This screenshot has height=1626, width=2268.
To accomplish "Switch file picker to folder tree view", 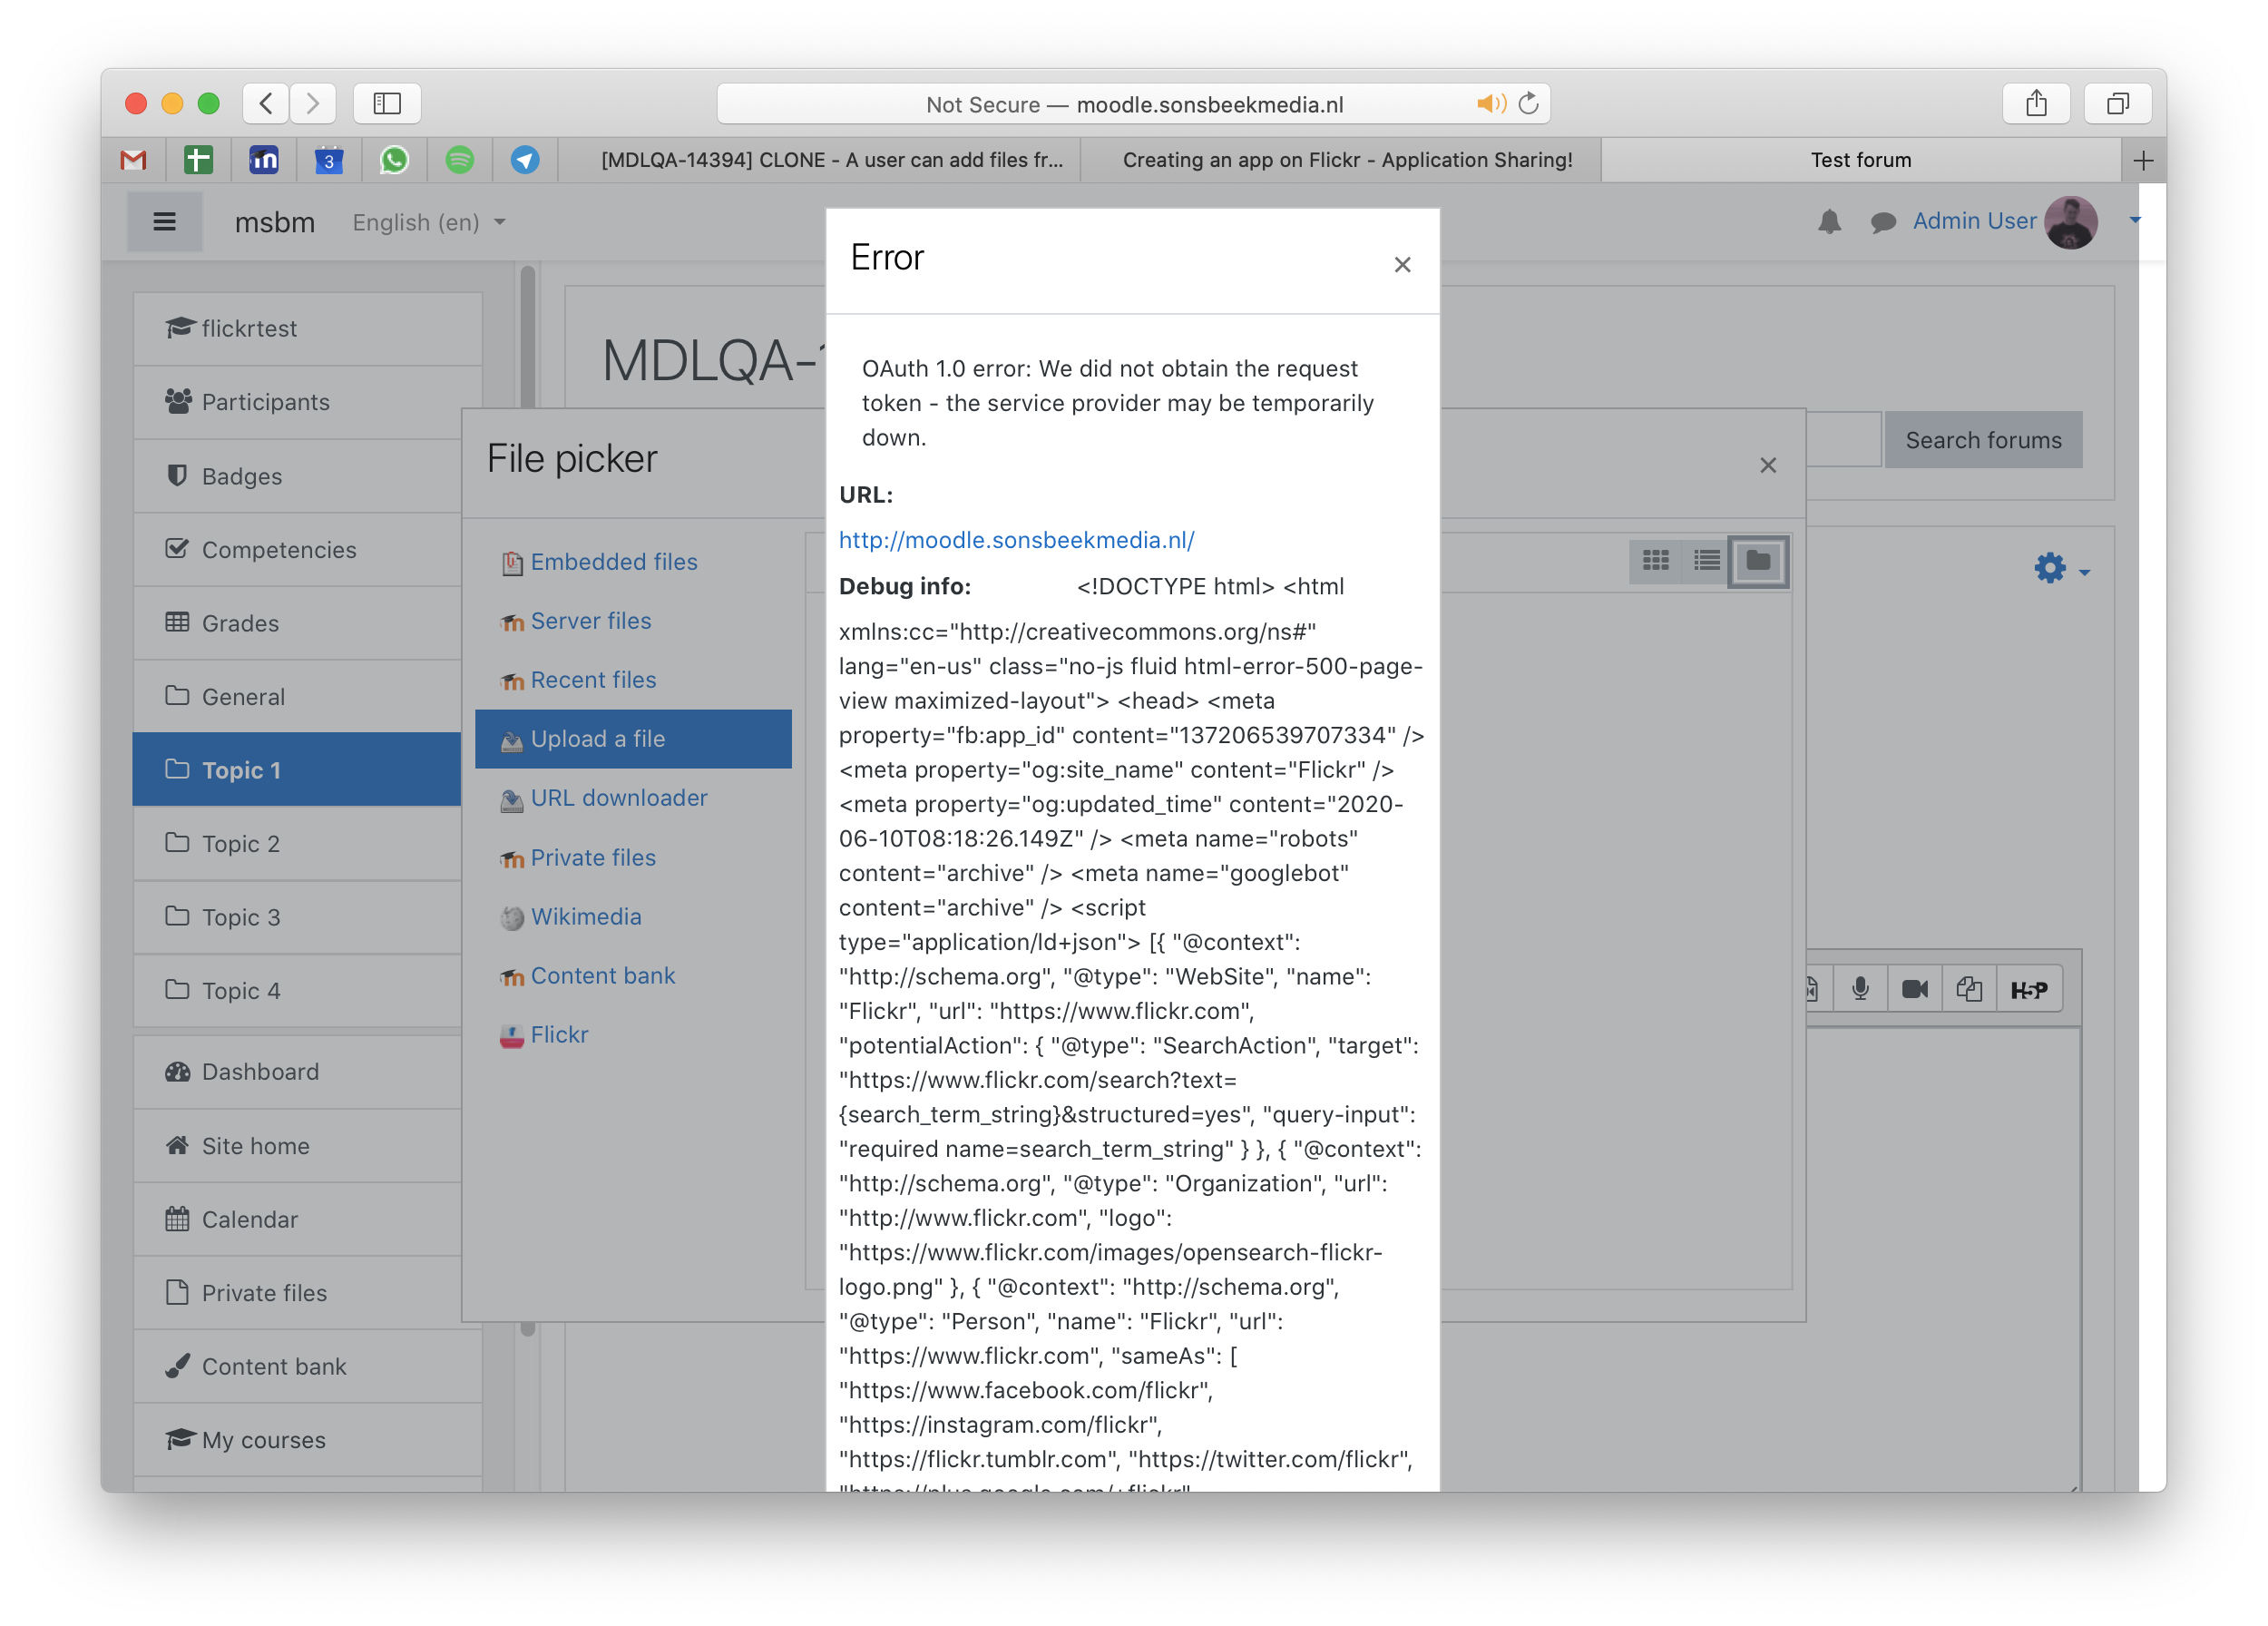I will click(x=1759, y=561).
